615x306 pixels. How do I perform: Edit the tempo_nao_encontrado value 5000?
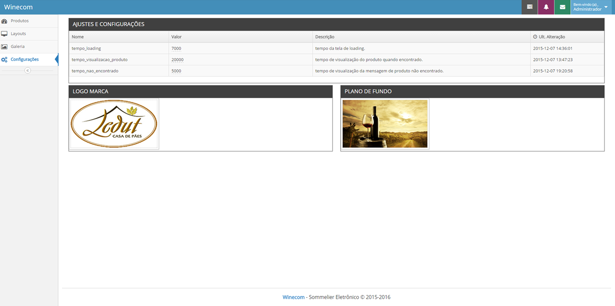pyautogui.click(x=176, y=71)
